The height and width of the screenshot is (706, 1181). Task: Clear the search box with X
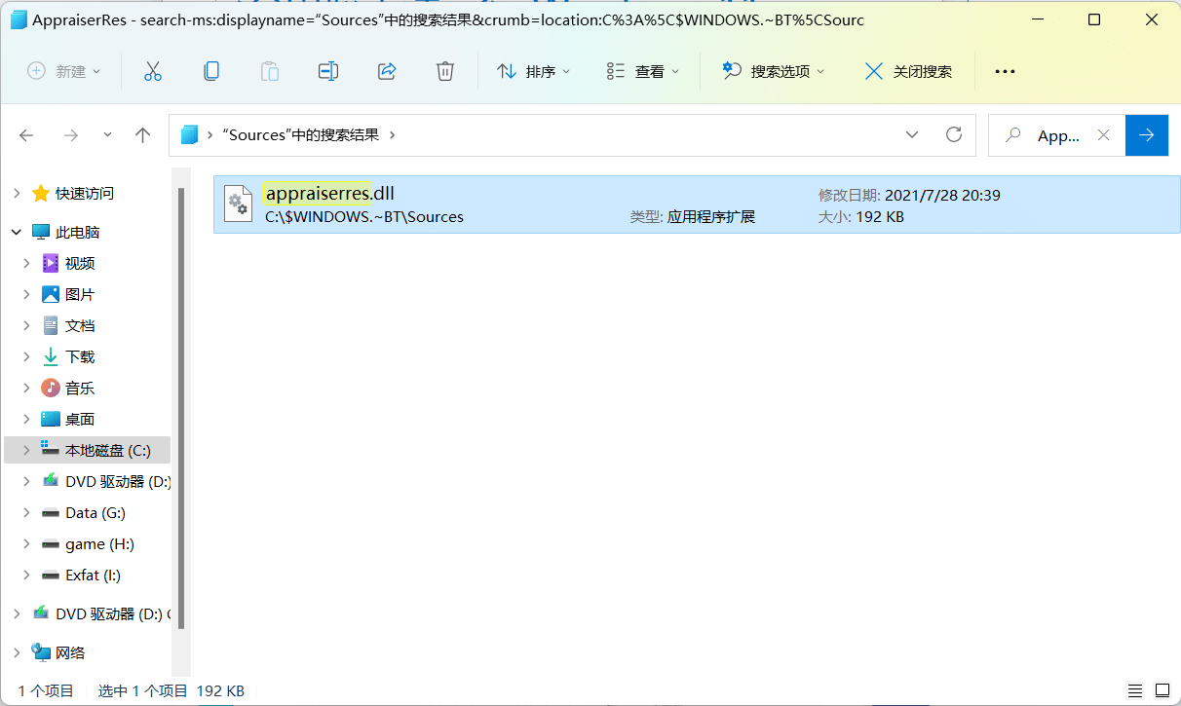1103,135
